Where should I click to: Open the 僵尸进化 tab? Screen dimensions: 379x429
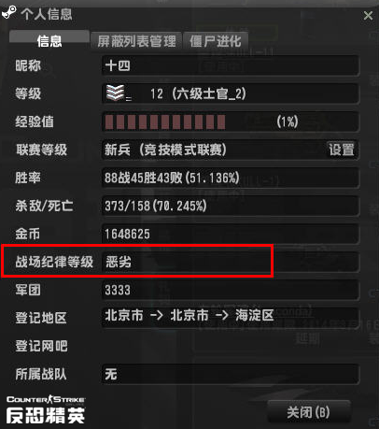216,40
